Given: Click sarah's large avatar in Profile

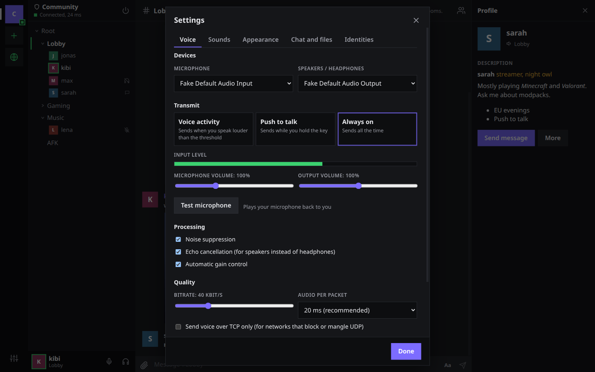Looking at the screenshot, I should tap(489, 39).
